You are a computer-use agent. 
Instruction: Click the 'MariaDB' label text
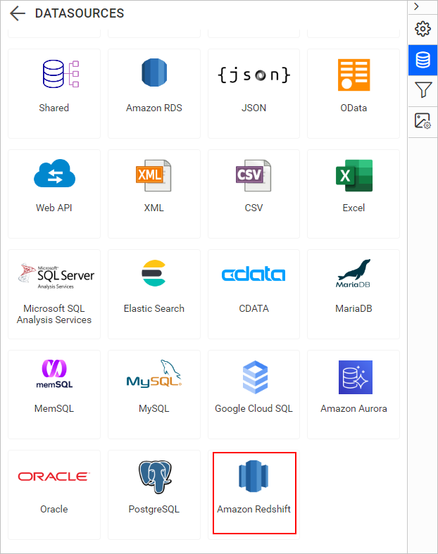[x=353, y=308]
